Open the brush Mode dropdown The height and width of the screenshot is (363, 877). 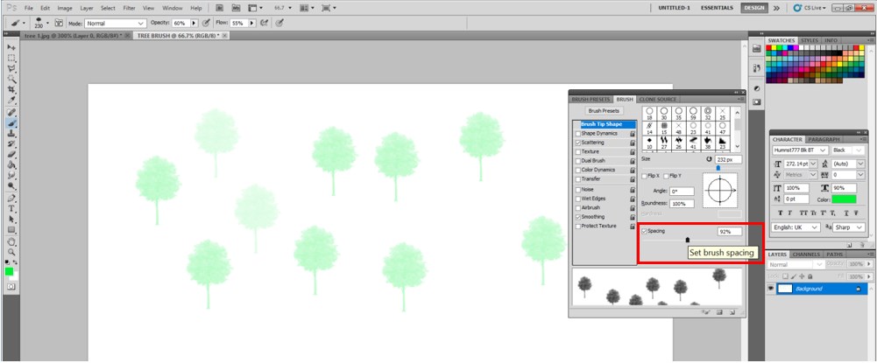pos(116,23)
